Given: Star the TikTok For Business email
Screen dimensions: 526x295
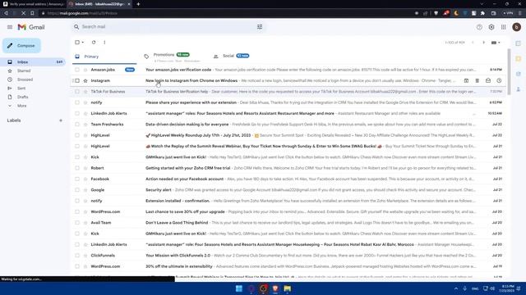Looking at the screenshot, I should 85,92.
